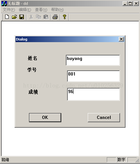
Task: Click the window resize grip corner
Action: coord(137,160)
